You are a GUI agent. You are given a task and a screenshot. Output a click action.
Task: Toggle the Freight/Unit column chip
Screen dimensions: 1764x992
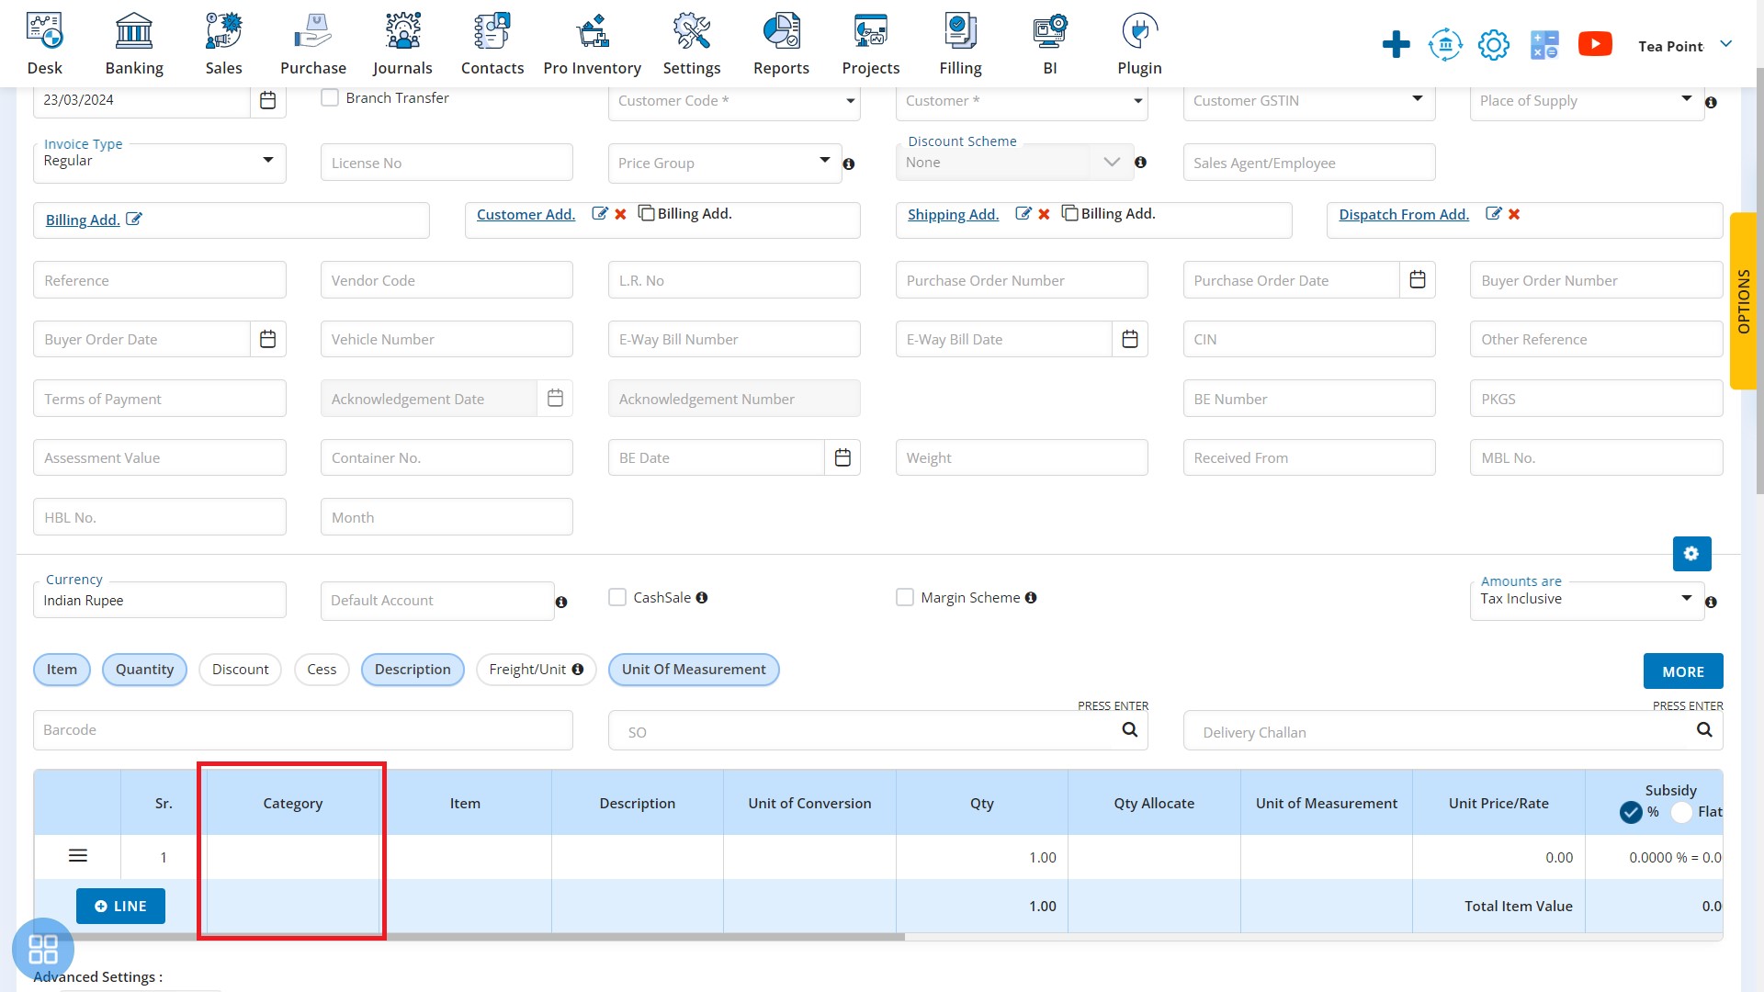pyautogui.click(x=536, y=670)
